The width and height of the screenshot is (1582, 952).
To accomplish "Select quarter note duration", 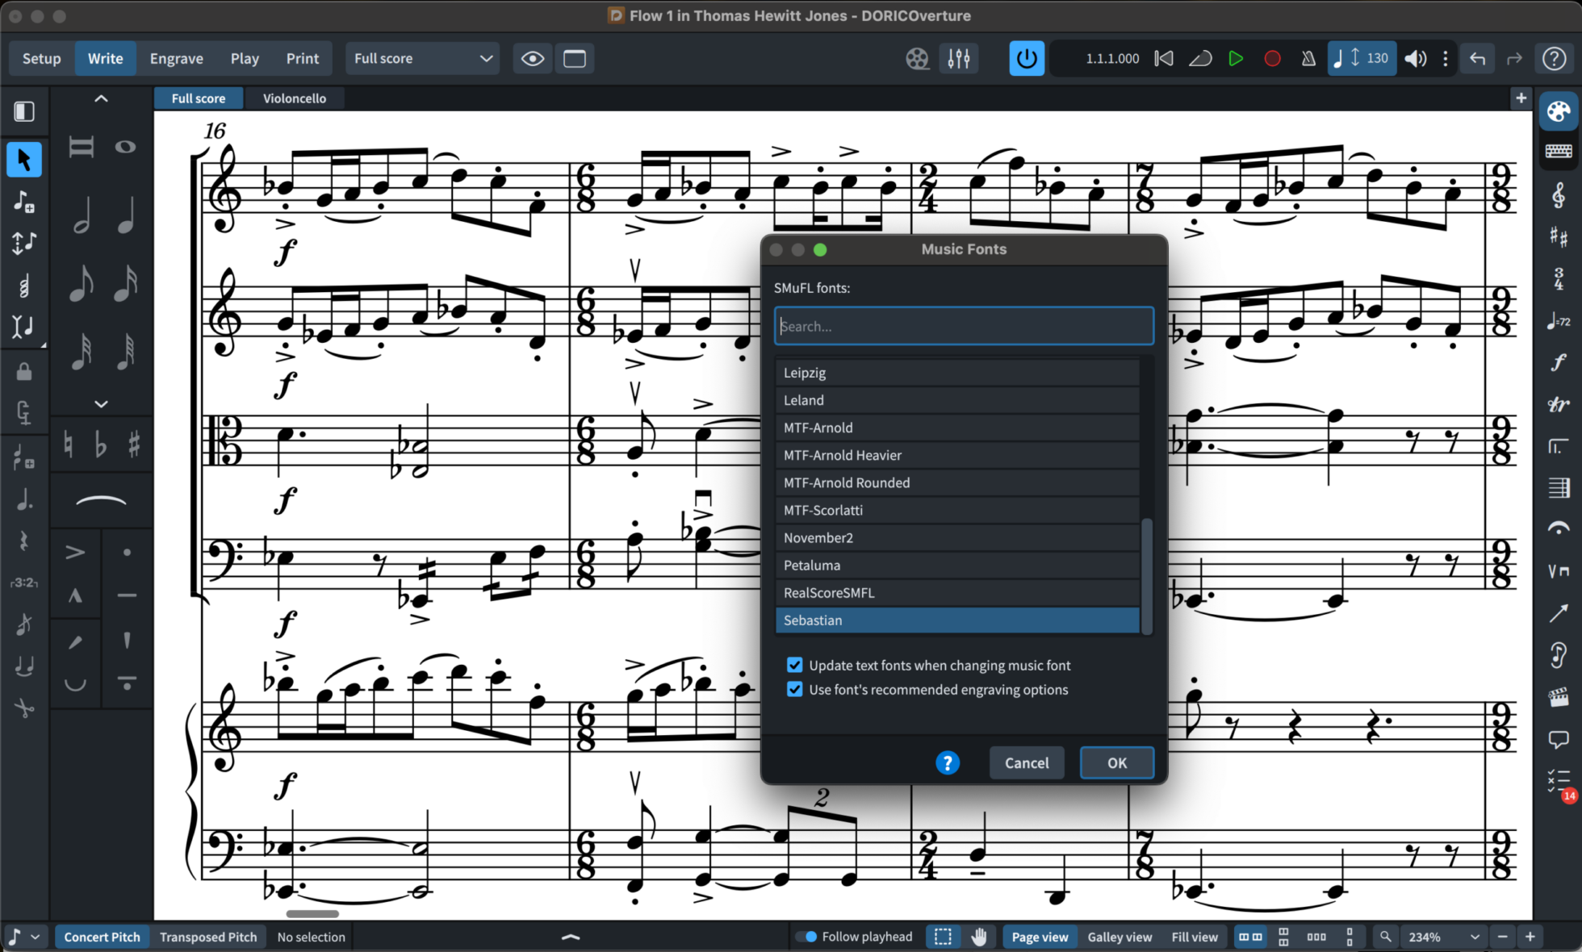I will [125, 215].
